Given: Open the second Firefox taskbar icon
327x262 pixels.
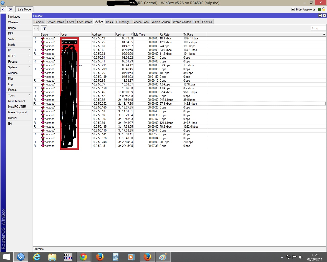Looking at the screenshot, I should [147, 257].
